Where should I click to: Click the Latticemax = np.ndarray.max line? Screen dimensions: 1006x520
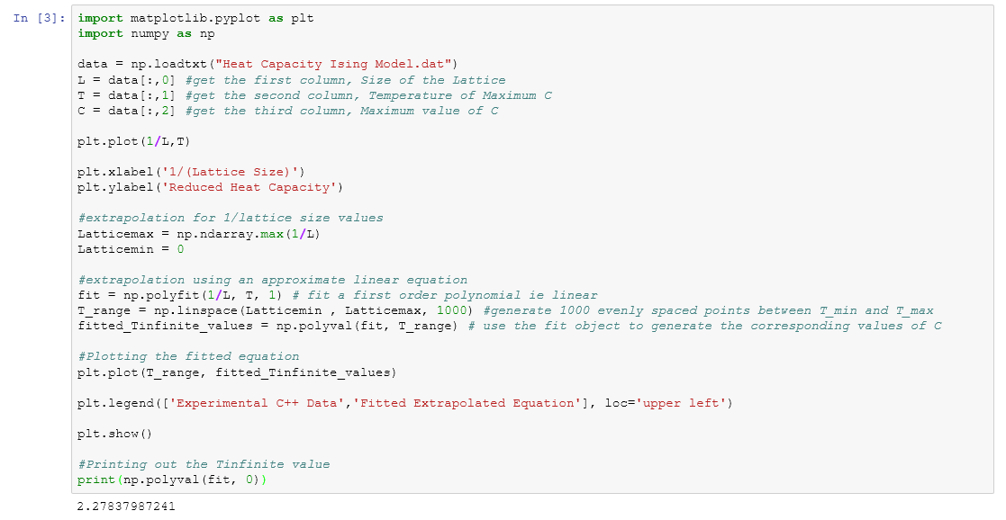click(199, 234)
